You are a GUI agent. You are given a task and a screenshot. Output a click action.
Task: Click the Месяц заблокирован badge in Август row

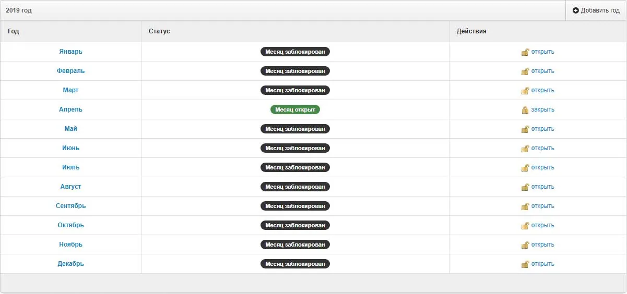[295, 187]
